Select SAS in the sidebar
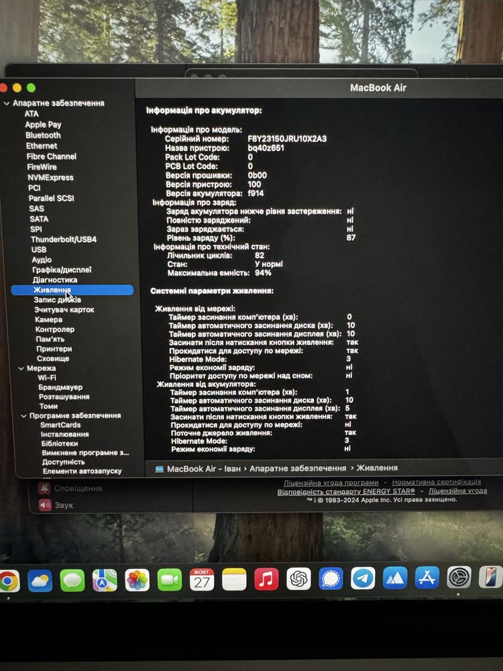Image resolution: width=503 pixels, height=671 pixels. tap(36, 209)
